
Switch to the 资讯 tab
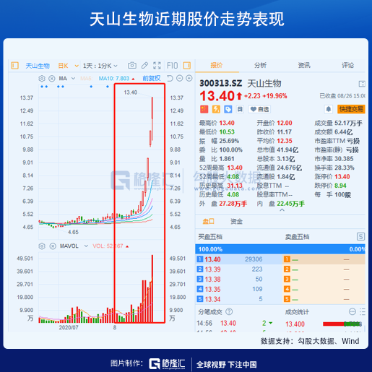coord(304,65)
